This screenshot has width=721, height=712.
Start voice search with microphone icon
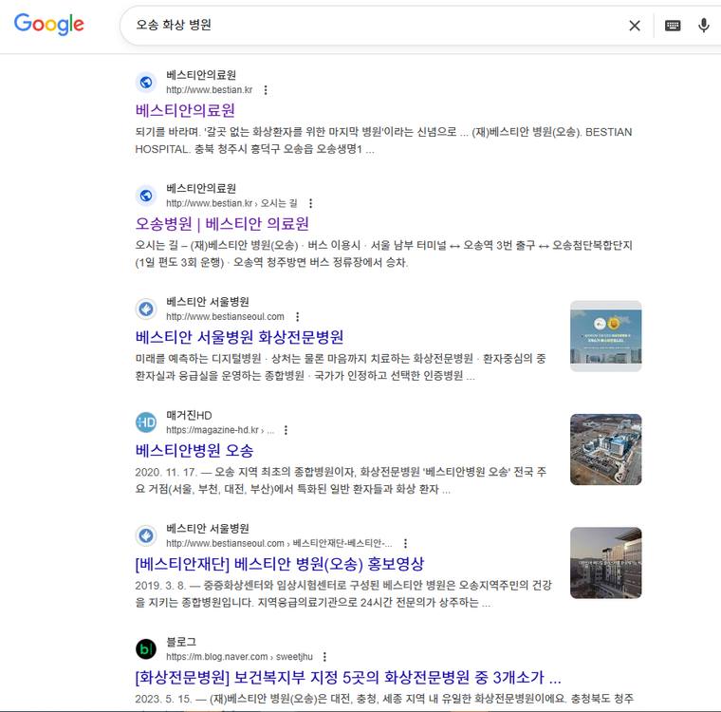click(704, 26)
